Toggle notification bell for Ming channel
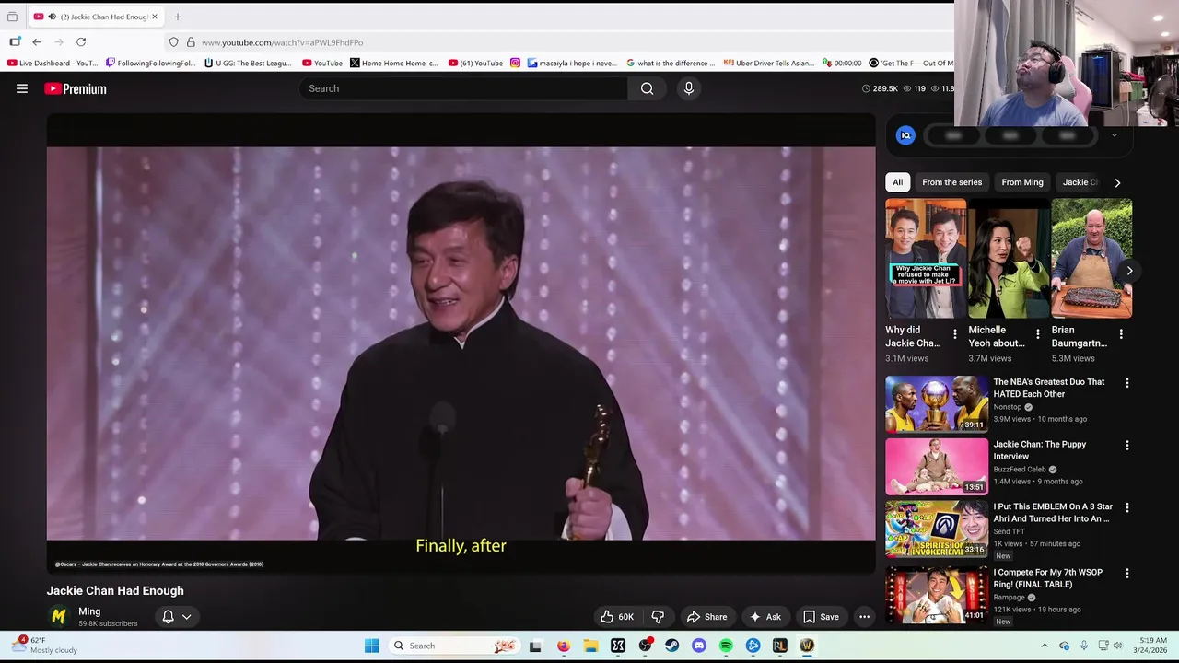Viewport: 1179px width, 663px height. [x=168, y=617]
